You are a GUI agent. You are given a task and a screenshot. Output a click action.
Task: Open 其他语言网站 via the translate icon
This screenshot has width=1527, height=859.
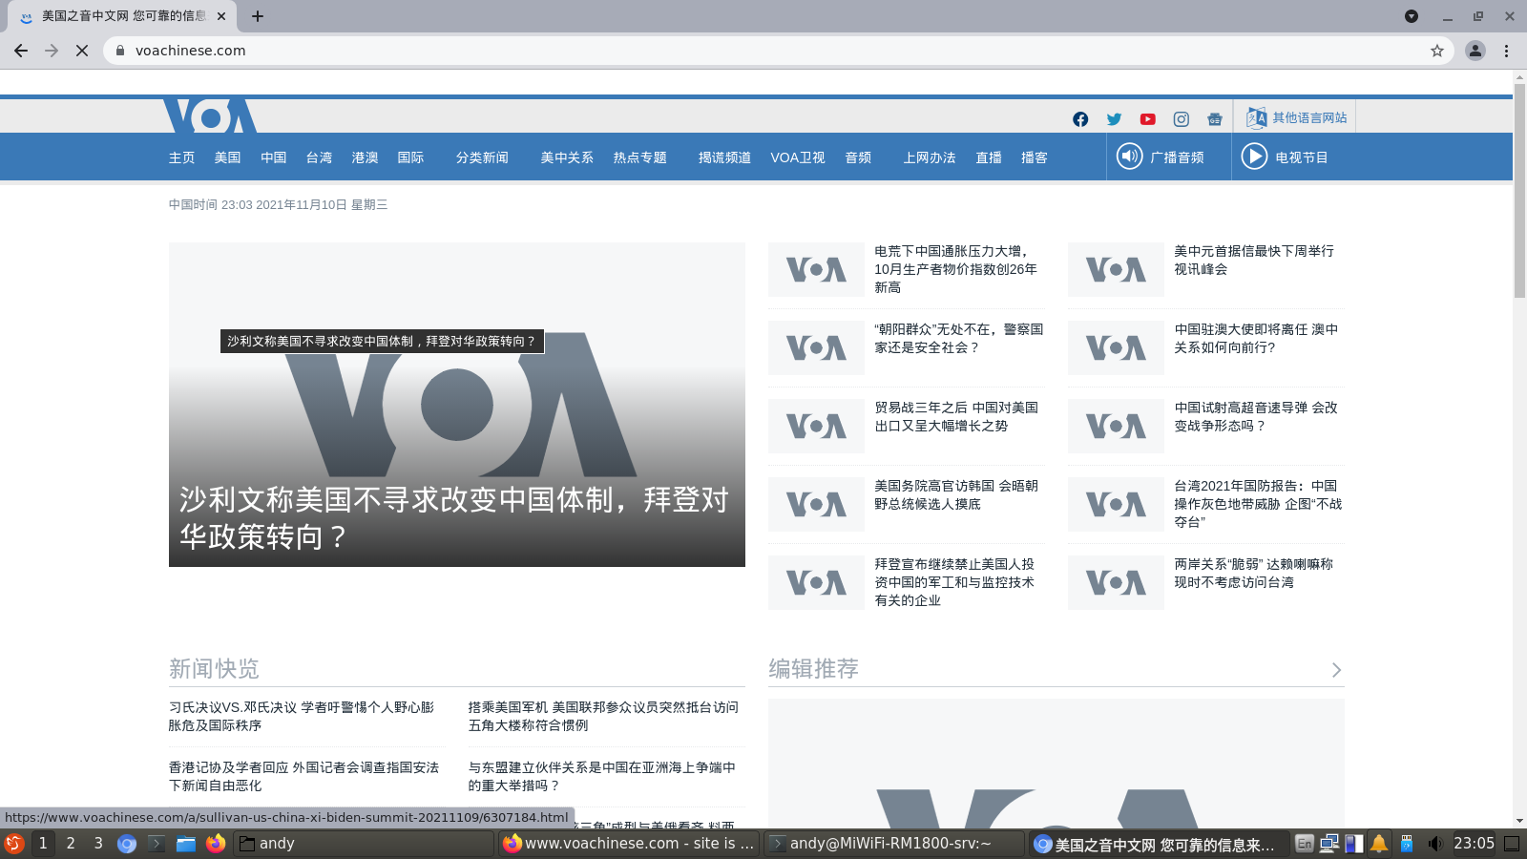1255,117
